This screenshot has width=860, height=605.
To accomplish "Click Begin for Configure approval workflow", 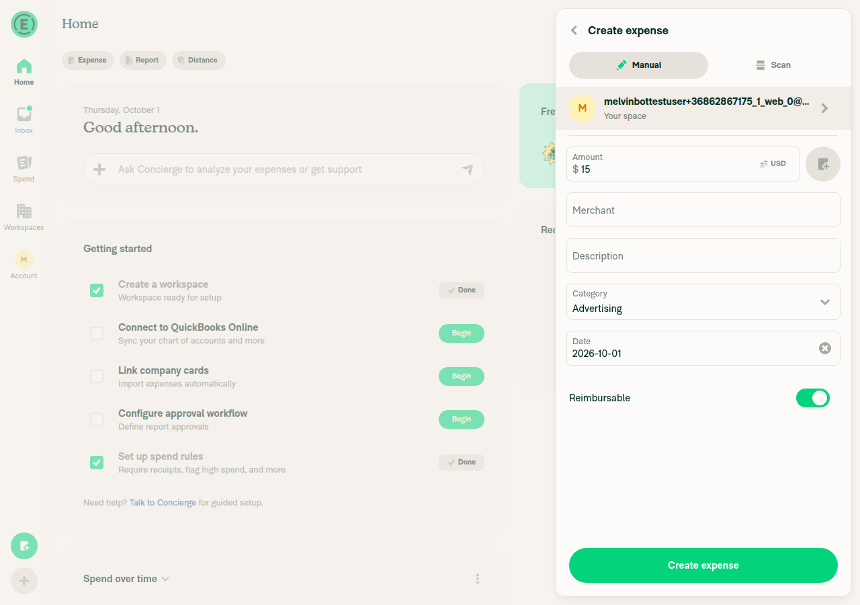I will pyautogui.click(x=462, y=419).
